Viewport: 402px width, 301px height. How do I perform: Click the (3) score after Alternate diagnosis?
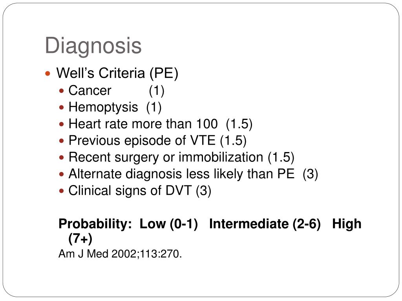[310, 174]
